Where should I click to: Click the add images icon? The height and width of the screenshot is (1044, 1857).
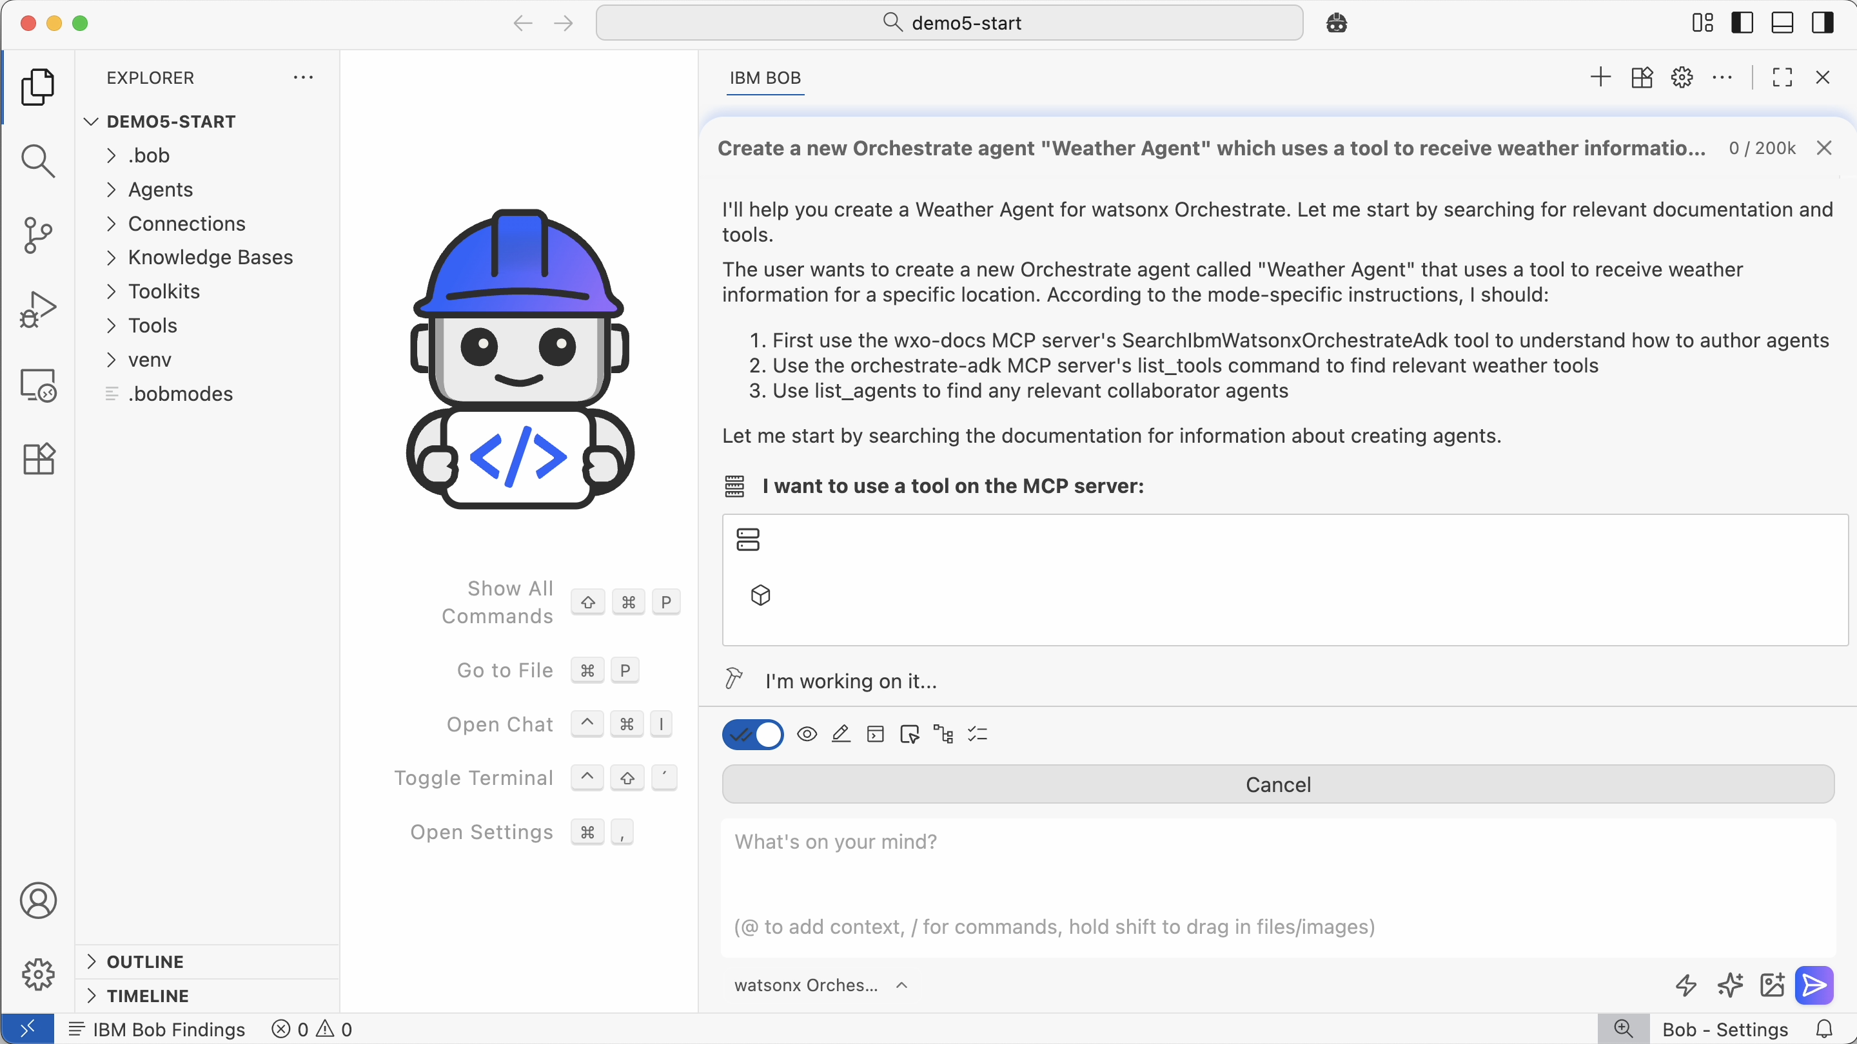[1772, 985]
